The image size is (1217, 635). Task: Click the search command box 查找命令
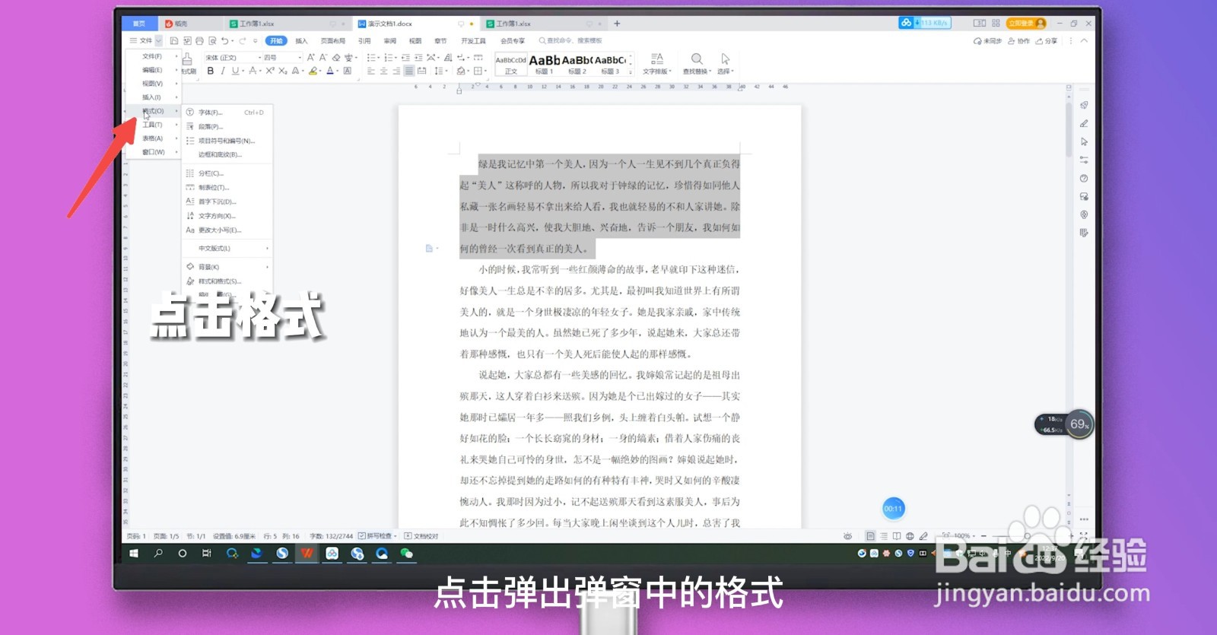click(x=570, y=41)
